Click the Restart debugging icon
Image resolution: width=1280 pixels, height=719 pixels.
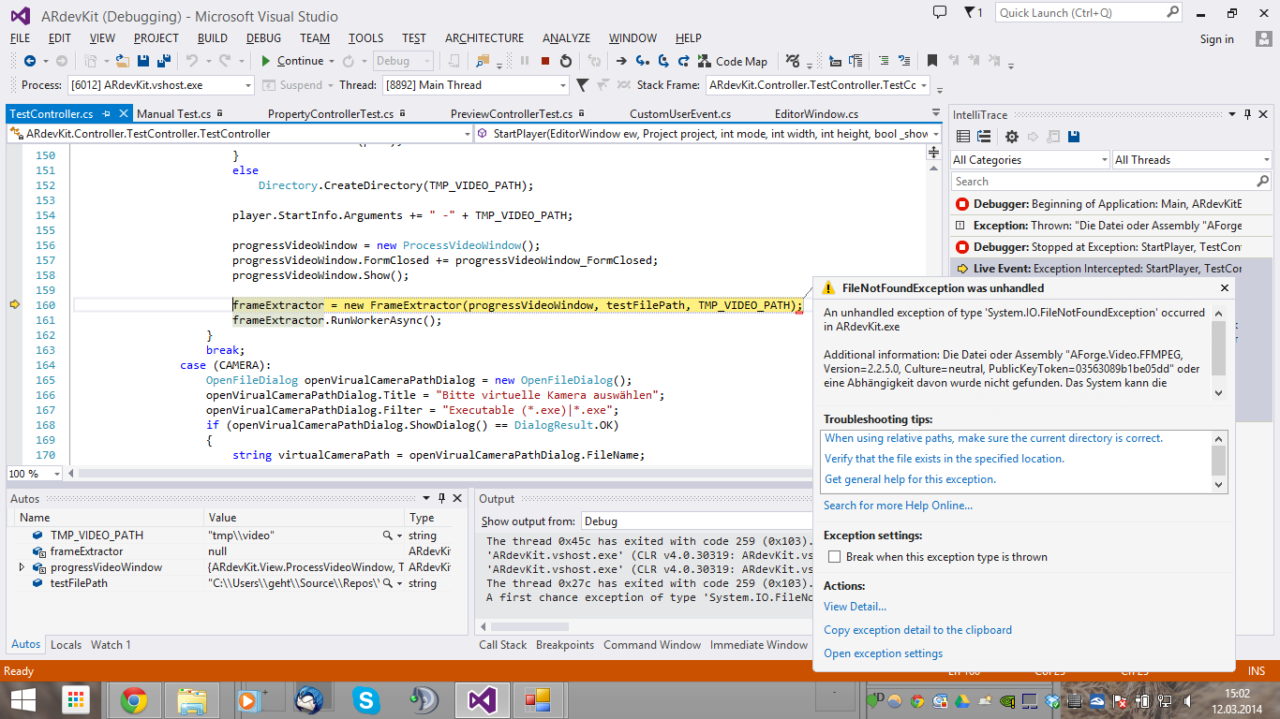[x=566, y=61]
